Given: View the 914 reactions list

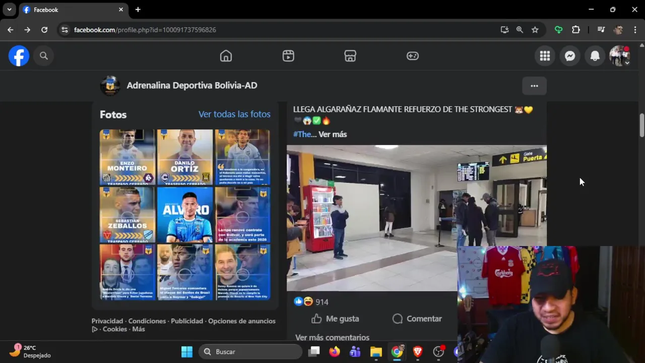Looking at the screenshot, I should pos(322,302).
